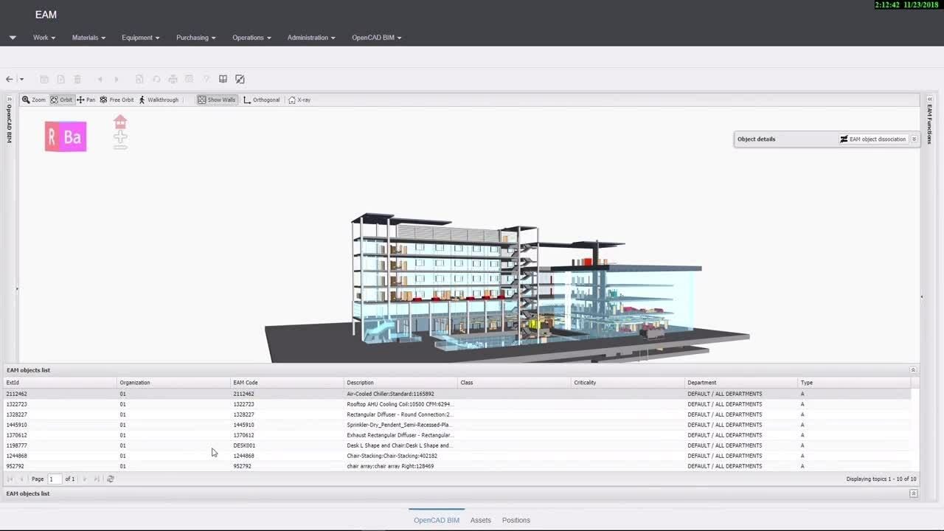The width and height of the screenshot is (944, 531).
Task: Select the OpenCAD BIM bottom tab
Action: (437, 520)
